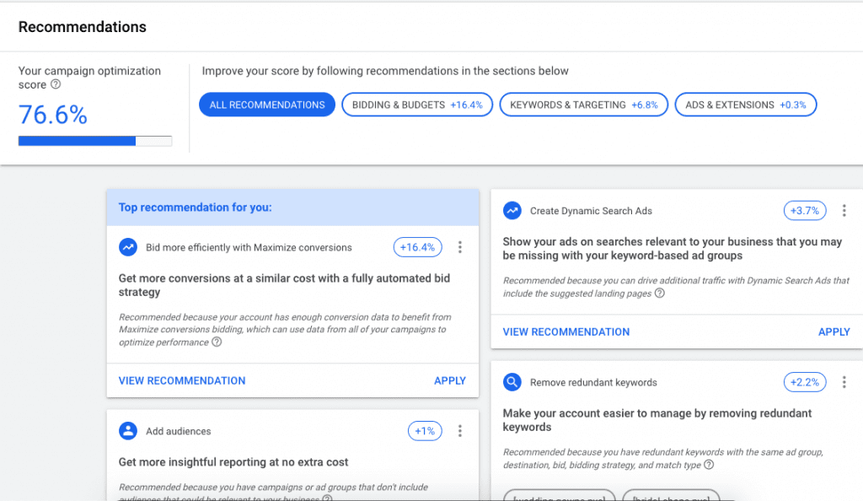View recommendation for Maximize conversions
Image resolution: width=863 pixels, height=501 pixels.
point(182,380)
